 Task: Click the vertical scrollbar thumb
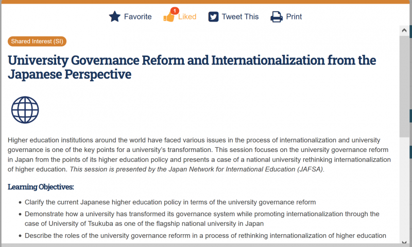point(404,86)
